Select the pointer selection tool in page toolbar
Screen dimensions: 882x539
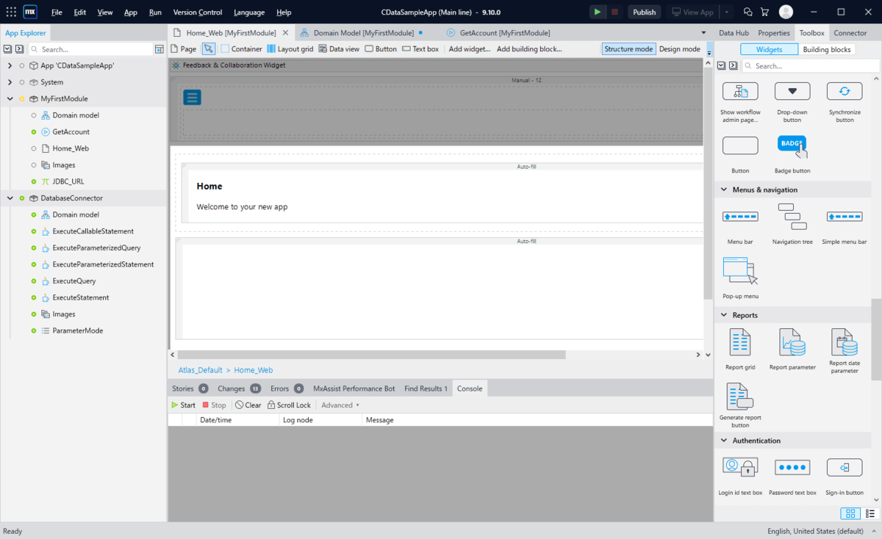[x=209, y=49]
